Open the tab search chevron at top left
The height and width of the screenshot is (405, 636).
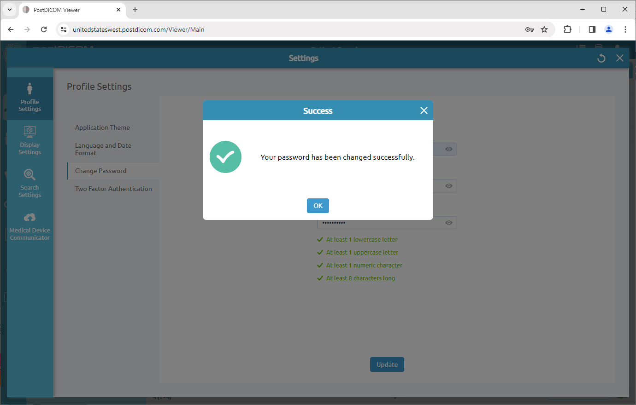10,9
